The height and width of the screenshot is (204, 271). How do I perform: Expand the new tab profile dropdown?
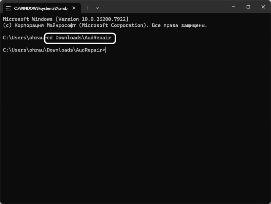click(x=97, y=8)
